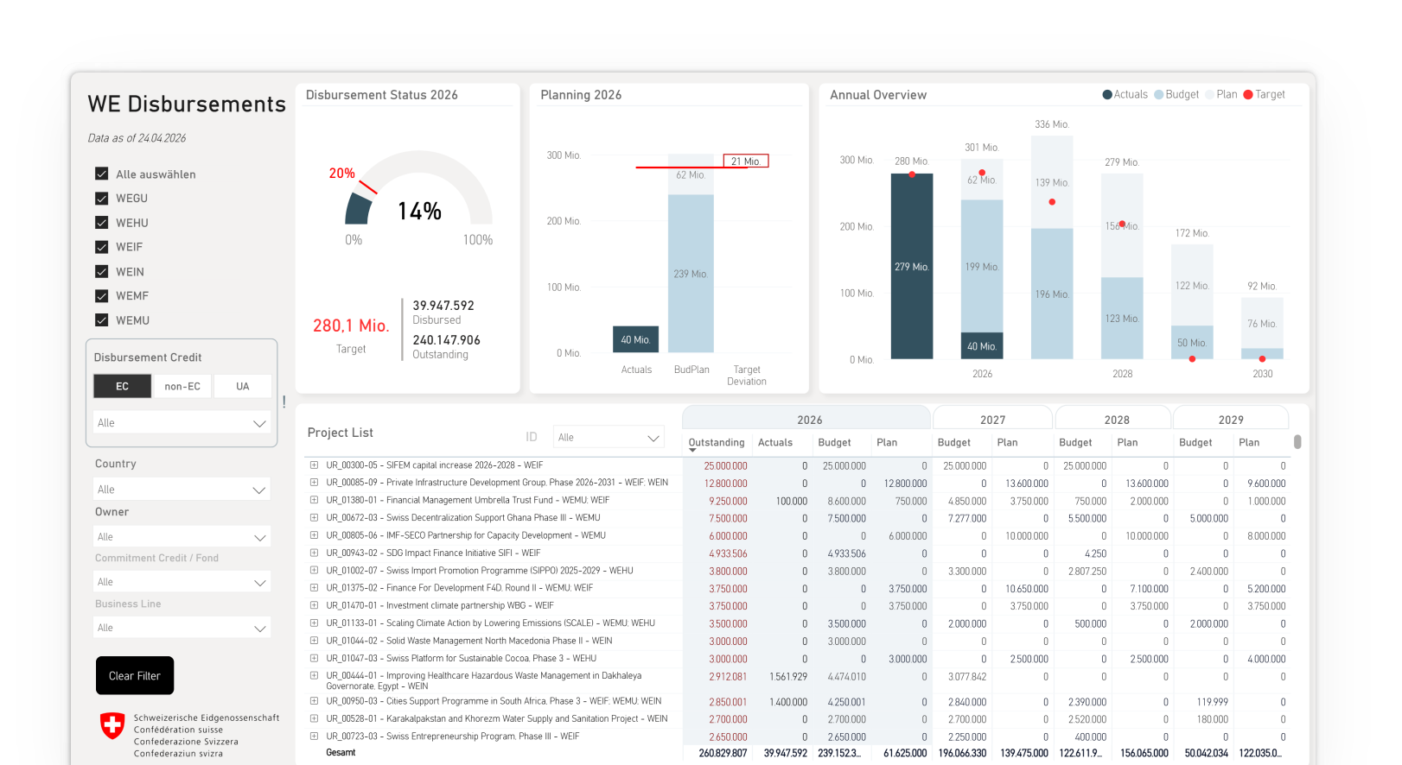Click the exclamation warning icon beside Disbursement Credit

(x=284, y=401)
